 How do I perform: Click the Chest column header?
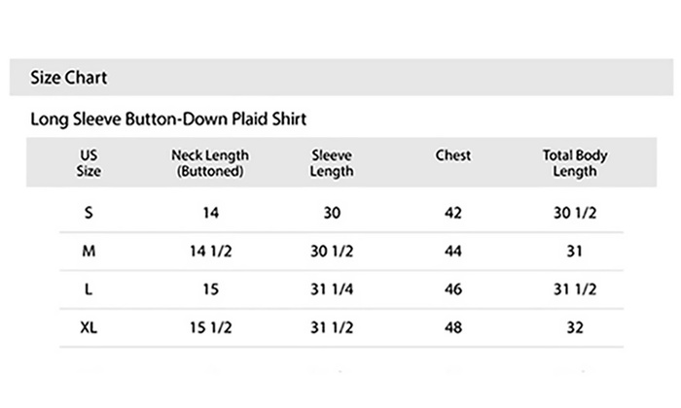coord(453,155)
